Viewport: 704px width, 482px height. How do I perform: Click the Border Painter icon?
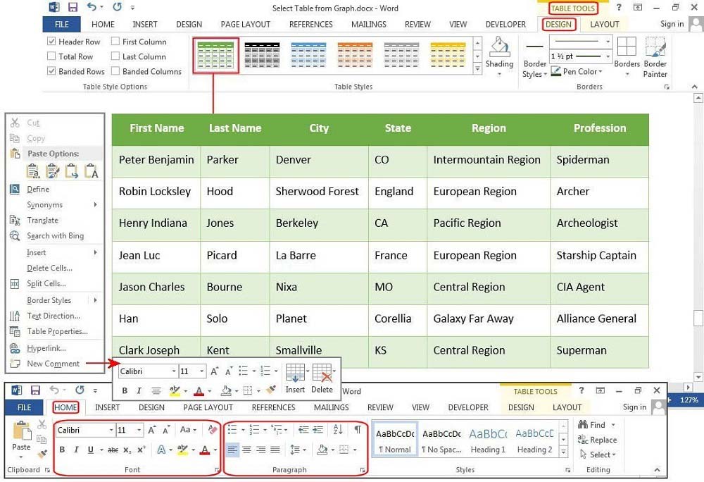[655, 56]
